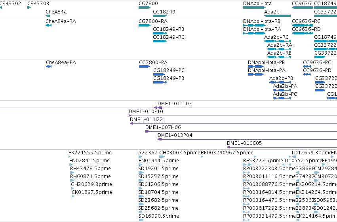The height and width of the screenshot is (222, 337).
Task: Open protein CG9636-PC
Action: coord(317,63)
